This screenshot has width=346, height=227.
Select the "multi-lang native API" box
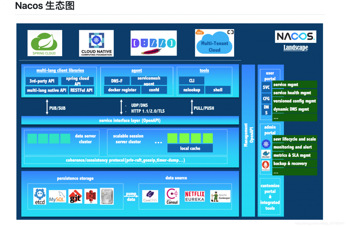[46, 90]
